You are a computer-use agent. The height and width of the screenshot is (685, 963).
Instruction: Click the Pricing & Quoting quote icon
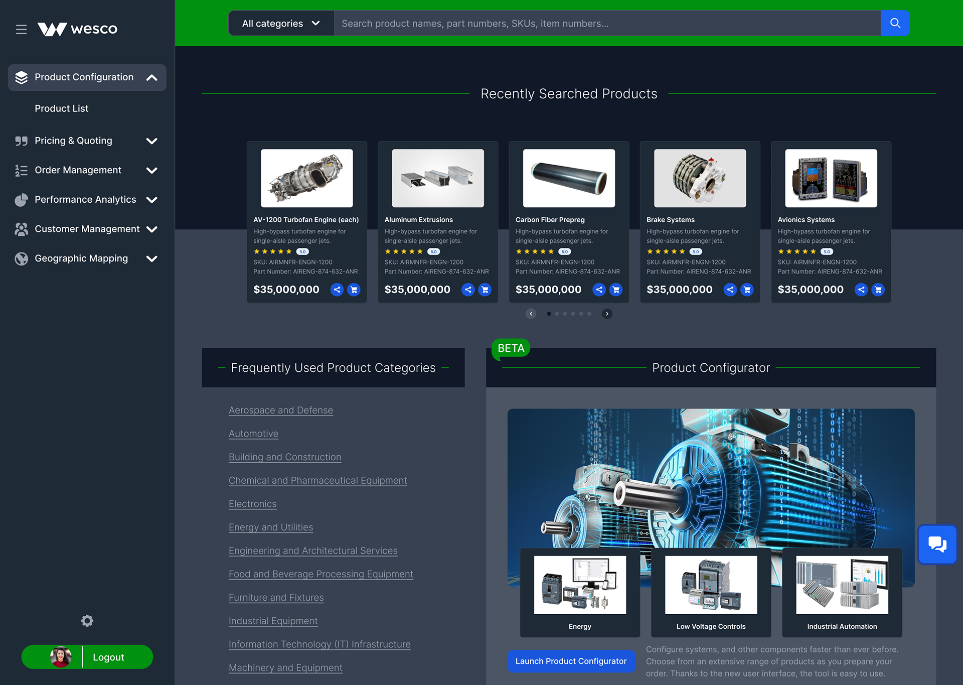pos(21,141)
